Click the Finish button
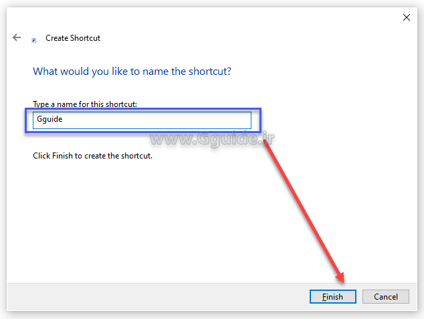The image size is (424, 319). point(333,297)
